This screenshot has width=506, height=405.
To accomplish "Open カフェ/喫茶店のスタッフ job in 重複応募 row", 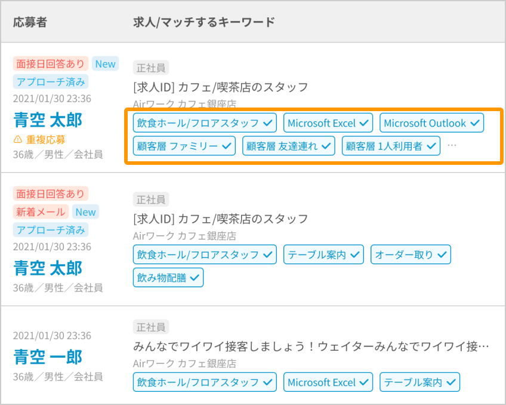I will [221, 87].
